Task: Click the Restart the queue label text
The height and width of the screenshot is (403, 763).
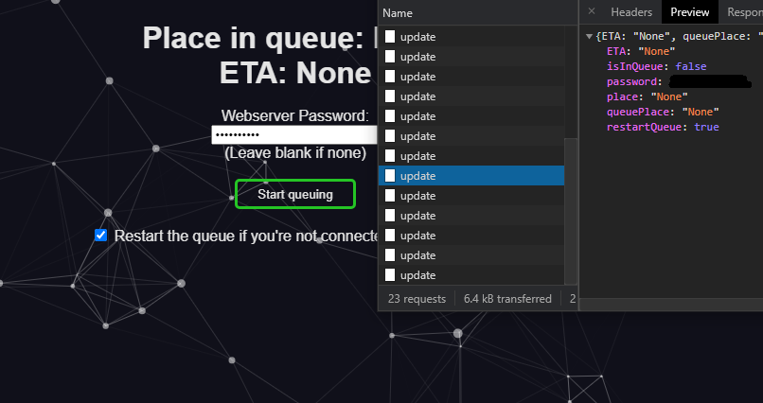Action: [x=246, y=236]
